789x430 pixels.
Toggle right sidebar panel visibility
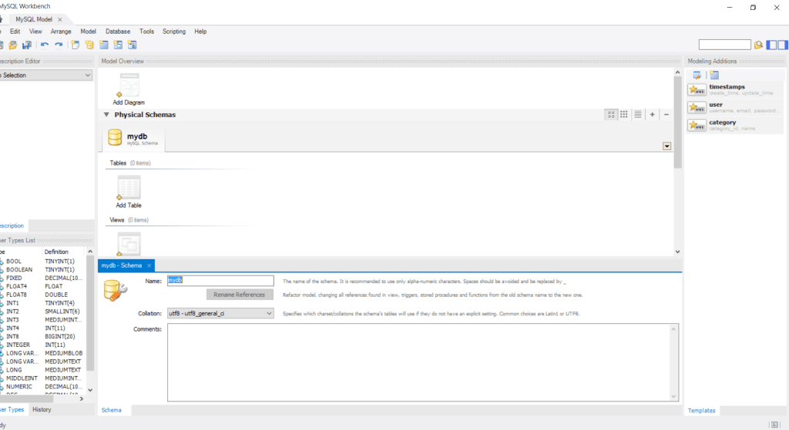point(783,45)
